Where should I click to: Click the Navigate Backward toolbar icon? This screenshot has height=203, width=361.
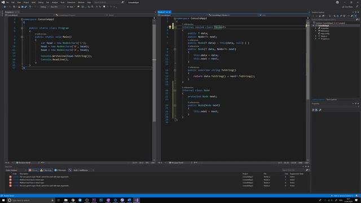tap(5, 7)
